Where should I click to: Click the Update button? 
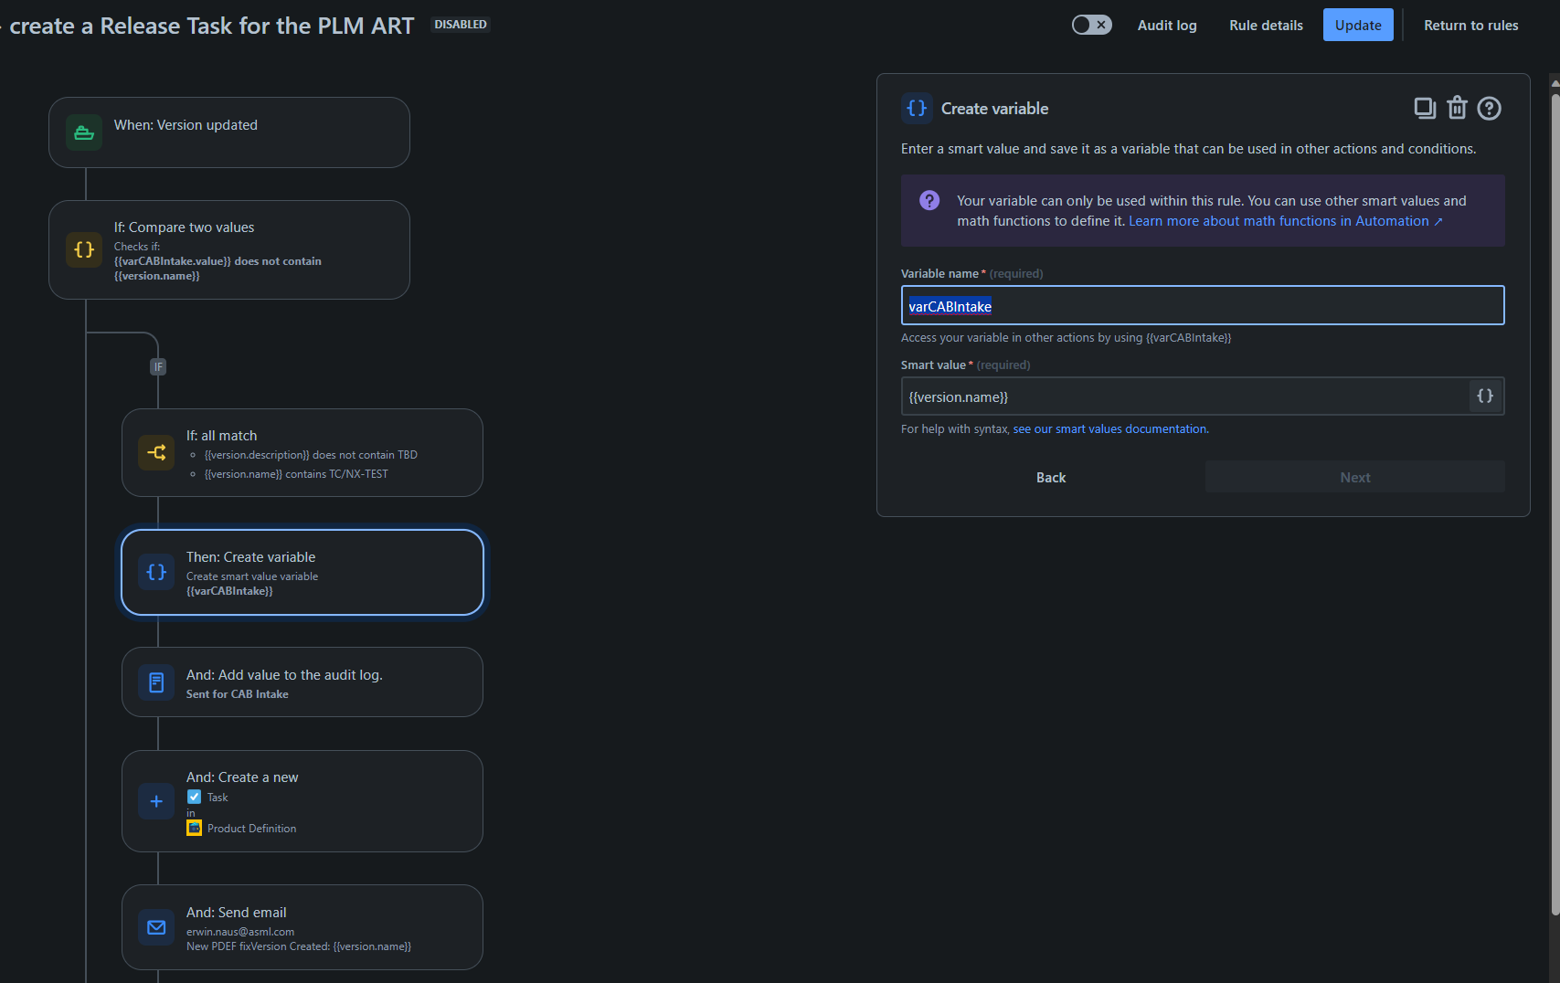(1358, 25)
